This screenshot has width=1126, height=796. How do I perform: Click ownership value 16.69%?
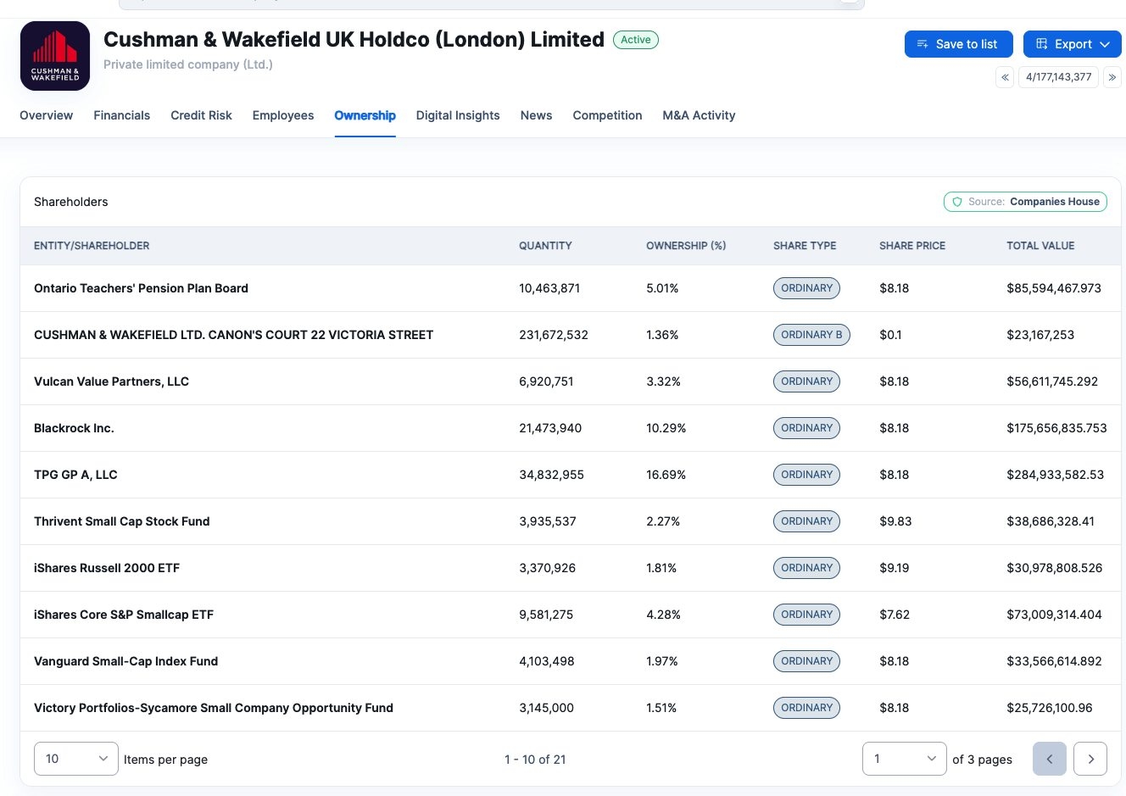click(x=666, y=475)
